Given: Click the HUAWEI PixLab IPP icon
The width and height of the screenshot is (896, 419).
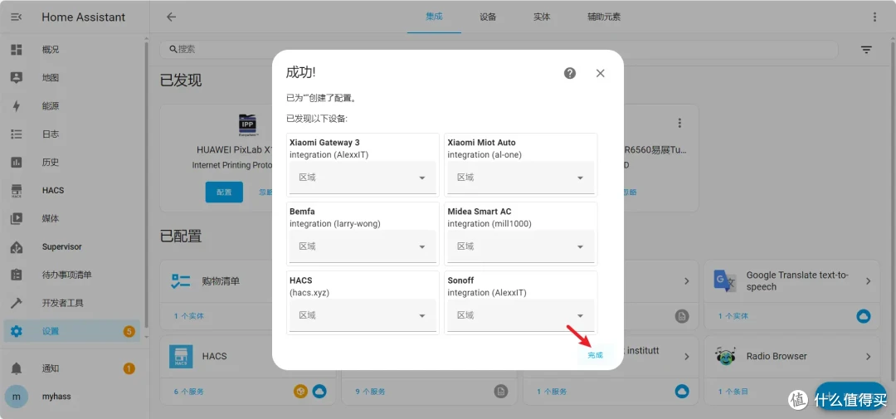Looking at the screenshot, I should [247, 126].
